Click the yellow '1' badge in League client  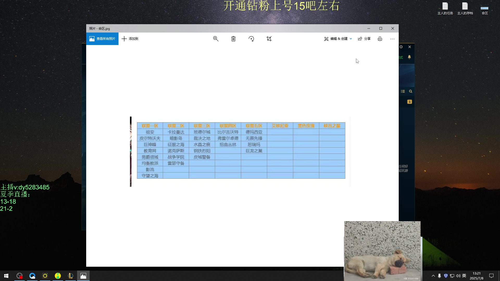pos(410,102)
